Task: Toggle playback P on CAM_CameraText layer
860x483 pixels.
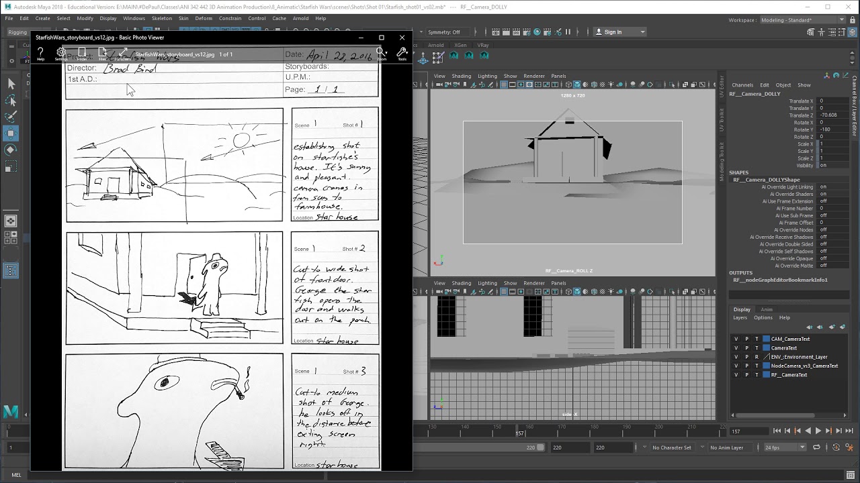Action: (x=746, y=339)
